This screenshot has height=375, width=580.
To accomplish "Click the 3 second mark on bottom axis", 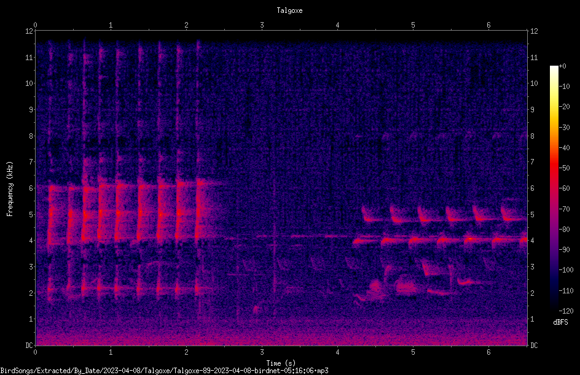I will [x=262, y=352].
